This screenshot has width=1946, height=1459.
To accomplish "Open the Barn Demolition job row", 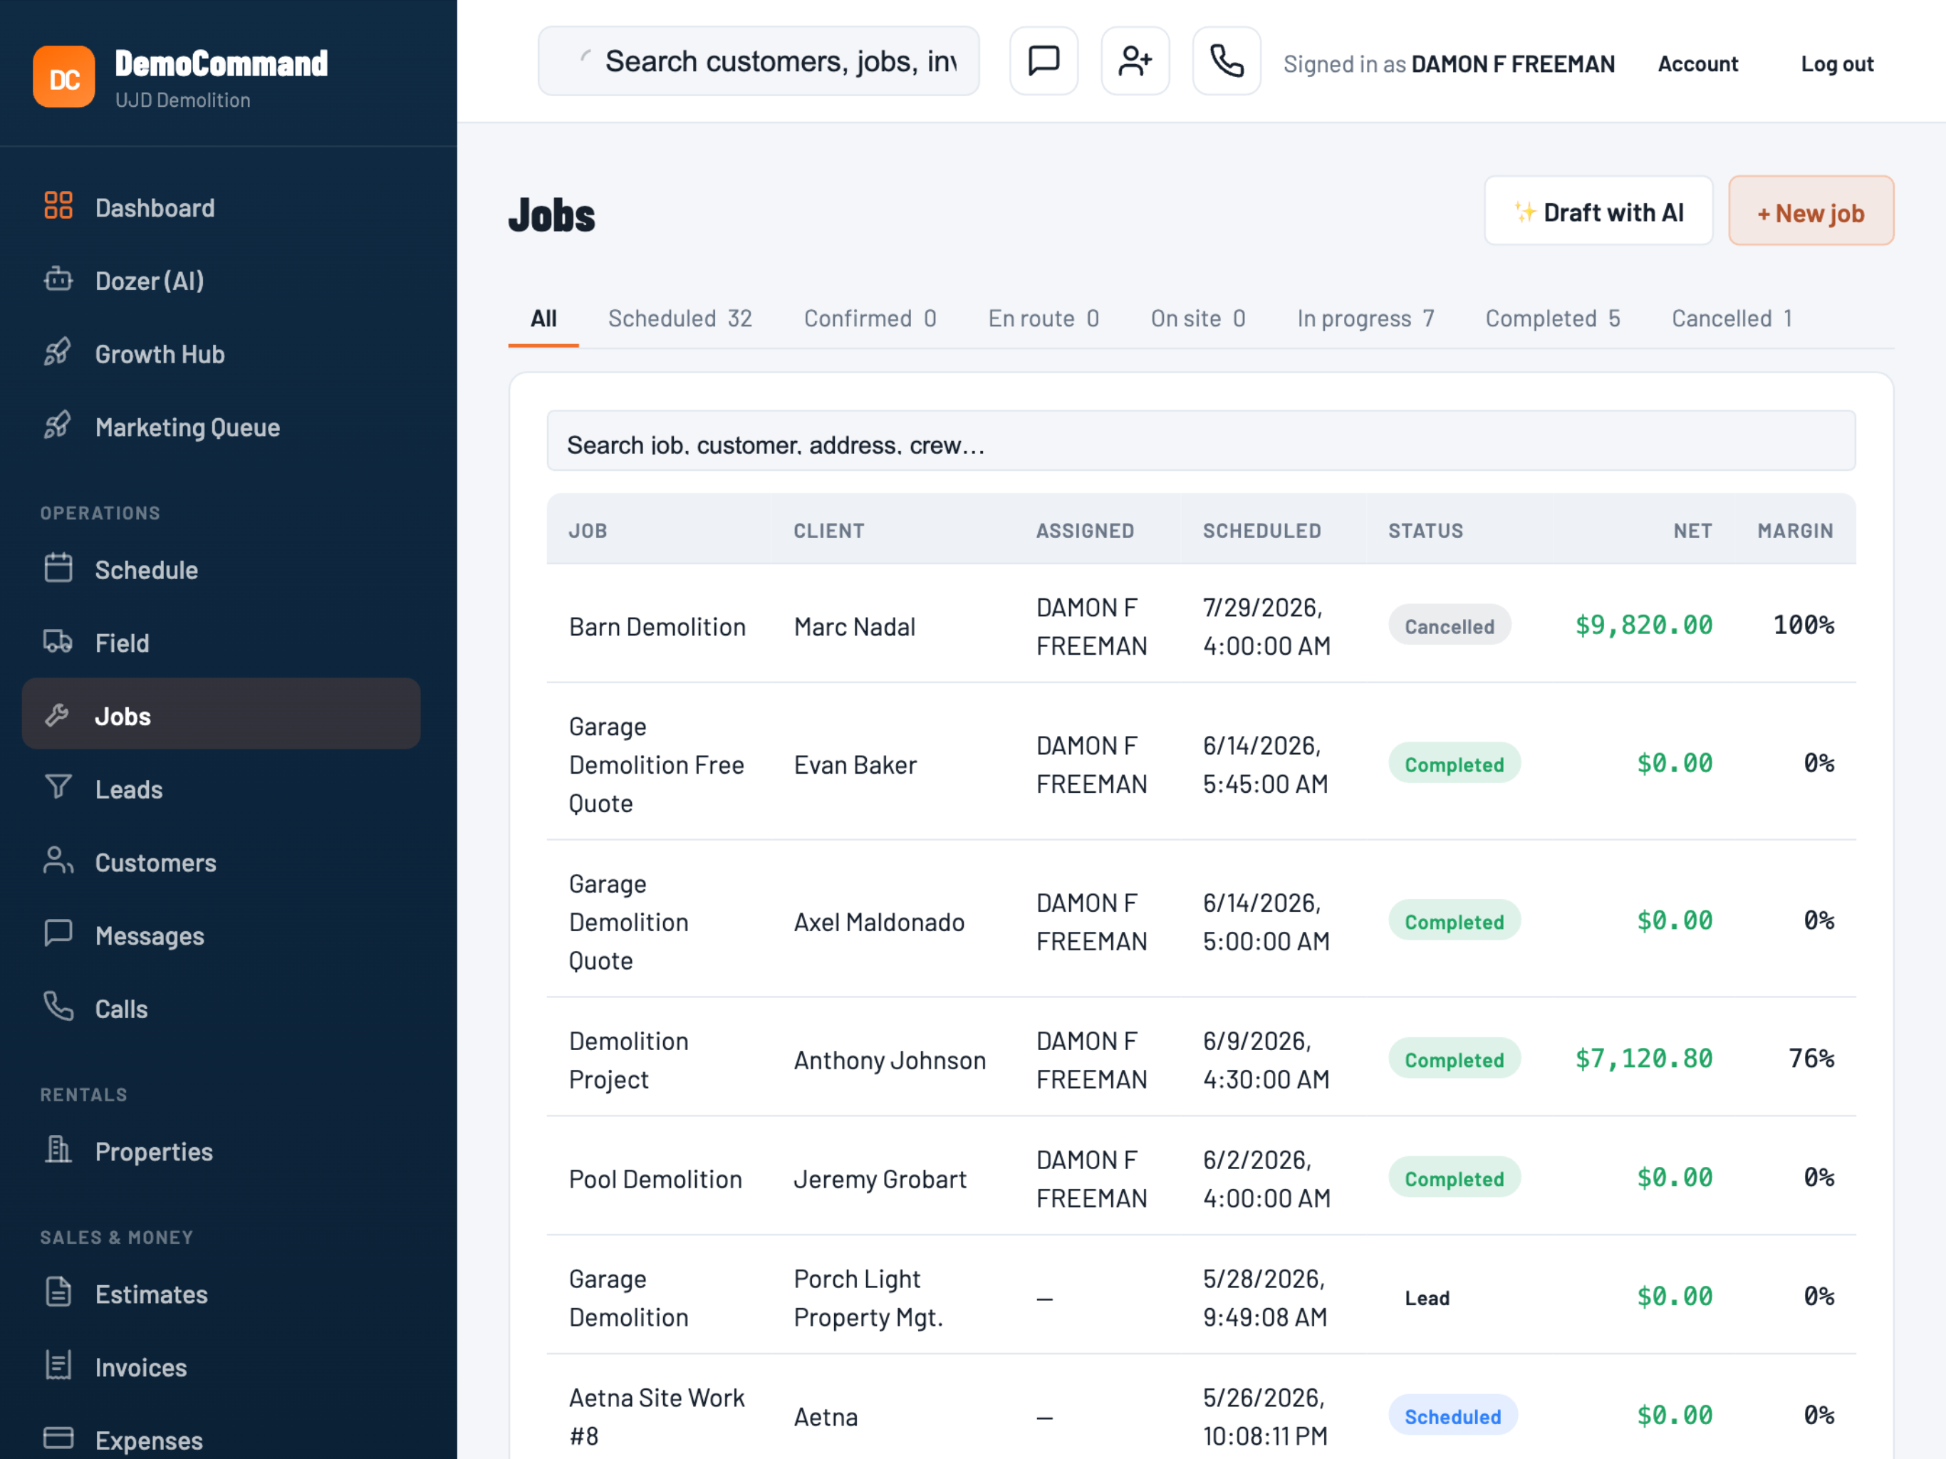I will click(1201, 625).
